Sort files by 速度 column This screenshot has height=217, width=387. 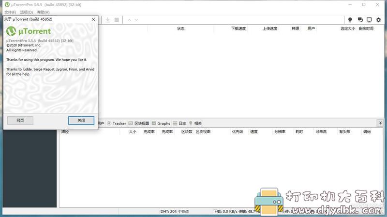[x=253, y=132]
